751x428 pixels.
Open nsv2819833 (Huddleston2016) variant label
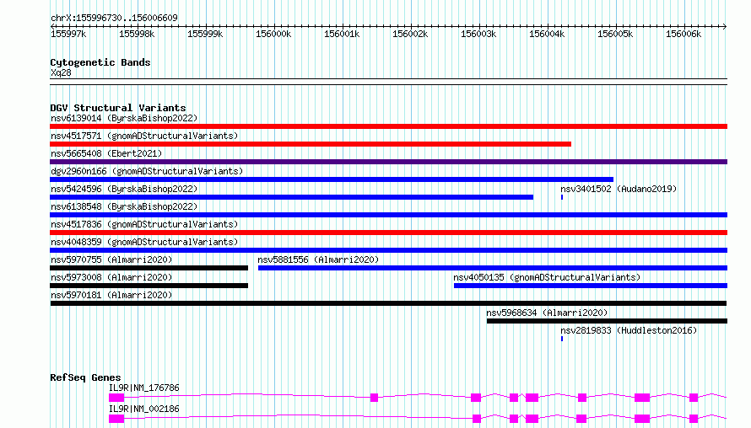pos(629,330)
